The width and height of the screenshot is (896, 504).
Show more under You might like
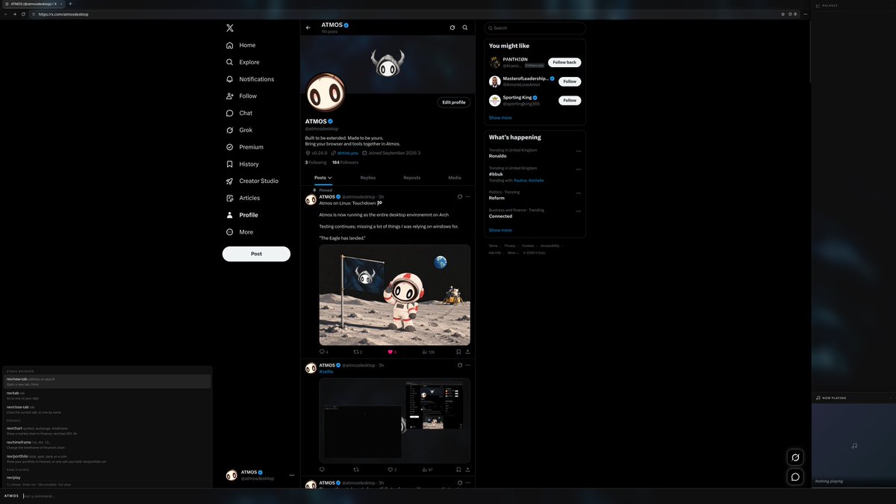point(500,117)
